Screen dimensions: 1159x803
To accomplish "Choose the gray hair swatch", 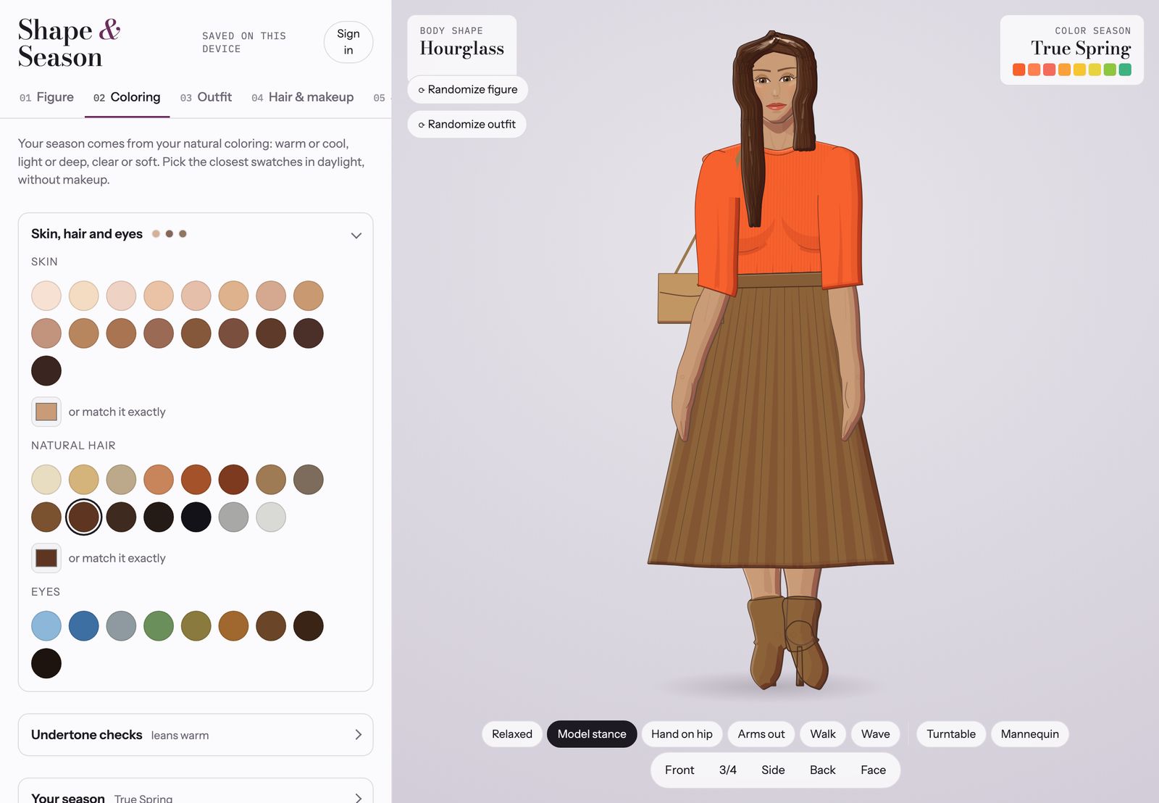I will click(234, 517).
